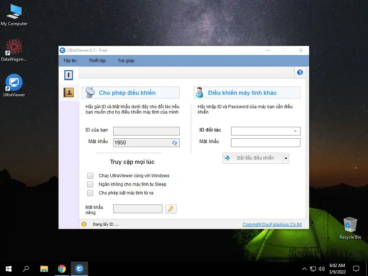Click the UltraViewer logo in title bar
368x276 pixels.
(63, 50)
